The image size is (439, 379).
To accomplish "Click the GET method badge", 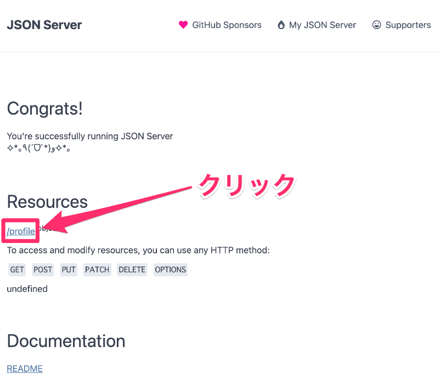I will click(17, 270).
